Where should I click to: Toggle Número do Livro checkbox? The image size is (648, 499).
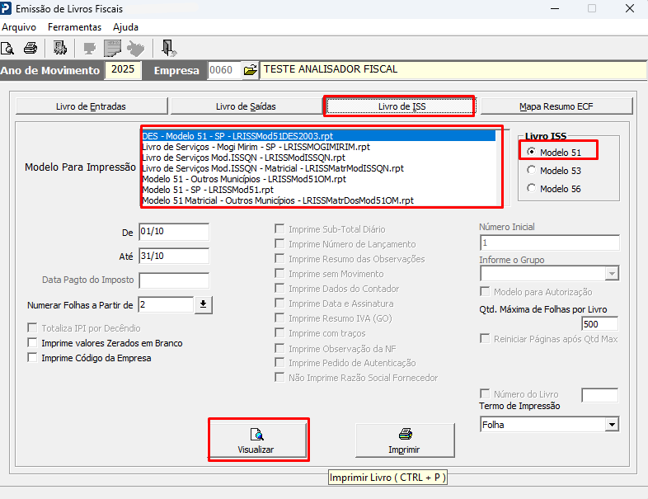tap(485, 393)
